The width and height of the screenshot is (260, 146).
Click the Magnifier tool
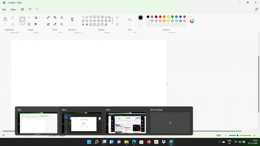62,24
